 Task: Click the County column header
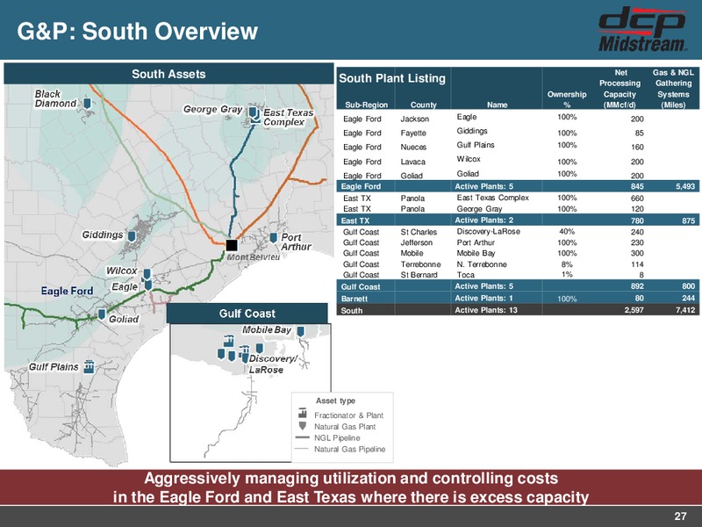coord(423,105)
